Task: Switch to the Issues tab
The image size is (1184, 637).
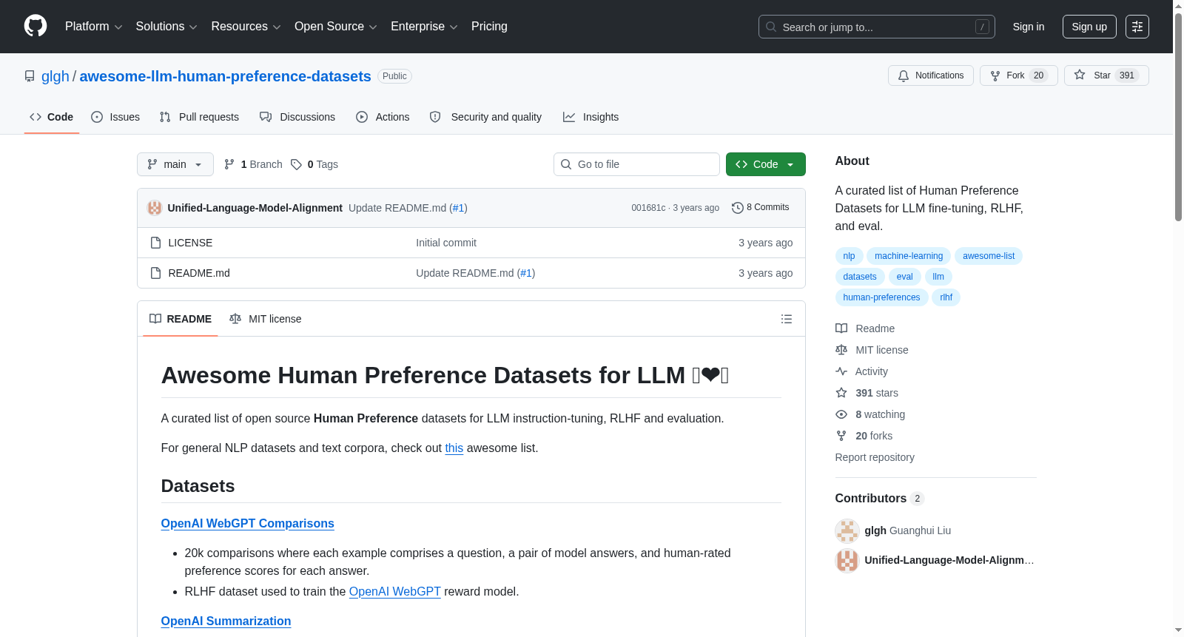Action: pyautogui.click(x=115, y=117)
